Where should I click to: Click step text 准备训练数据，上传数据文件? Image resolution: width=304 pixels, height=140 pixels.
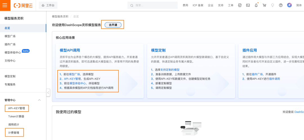tap(173, 74)
